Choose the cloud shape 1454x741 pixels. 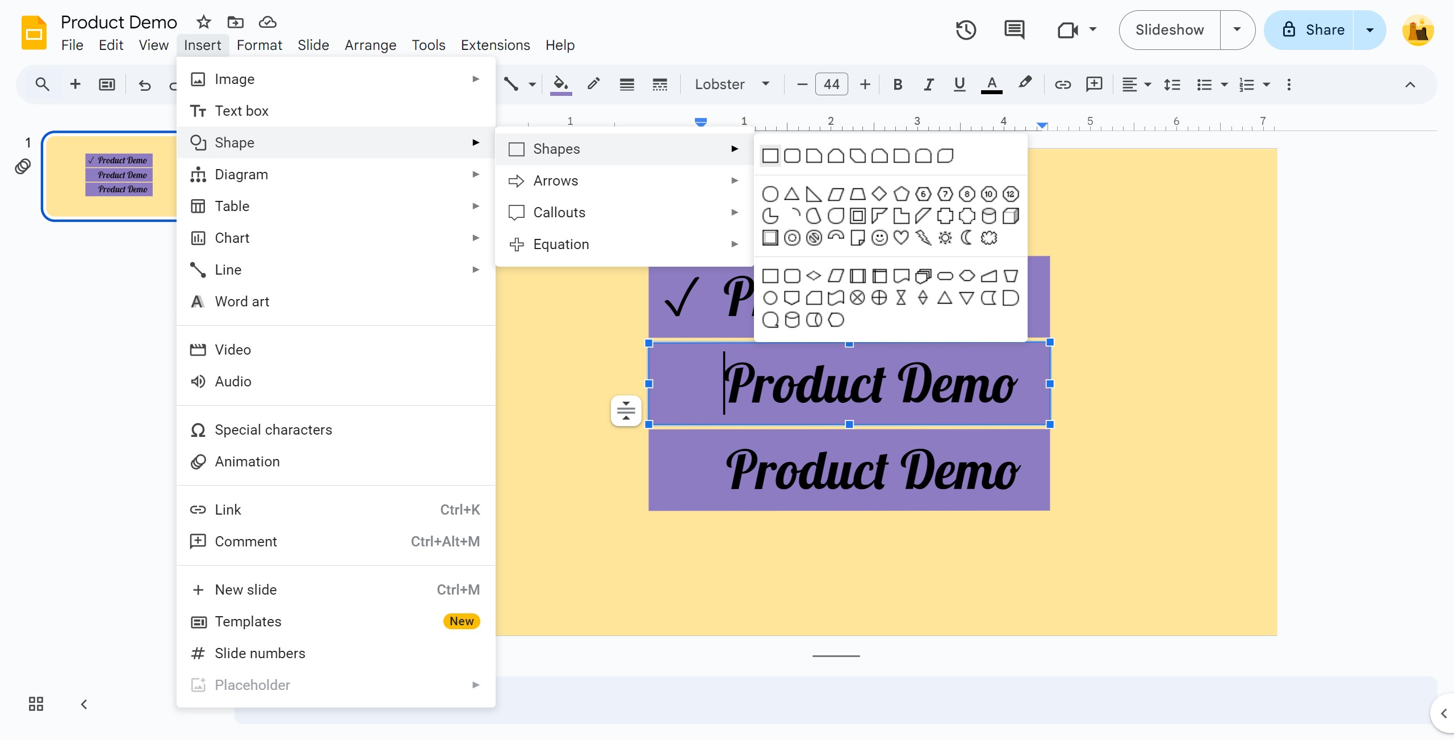[x=989, y=238]
